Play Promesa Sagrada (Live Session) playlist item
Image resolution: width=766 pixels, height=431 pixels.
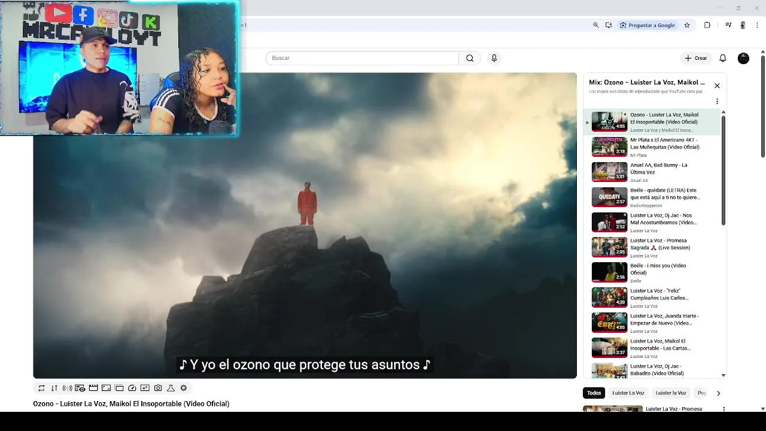coord(652,247)
